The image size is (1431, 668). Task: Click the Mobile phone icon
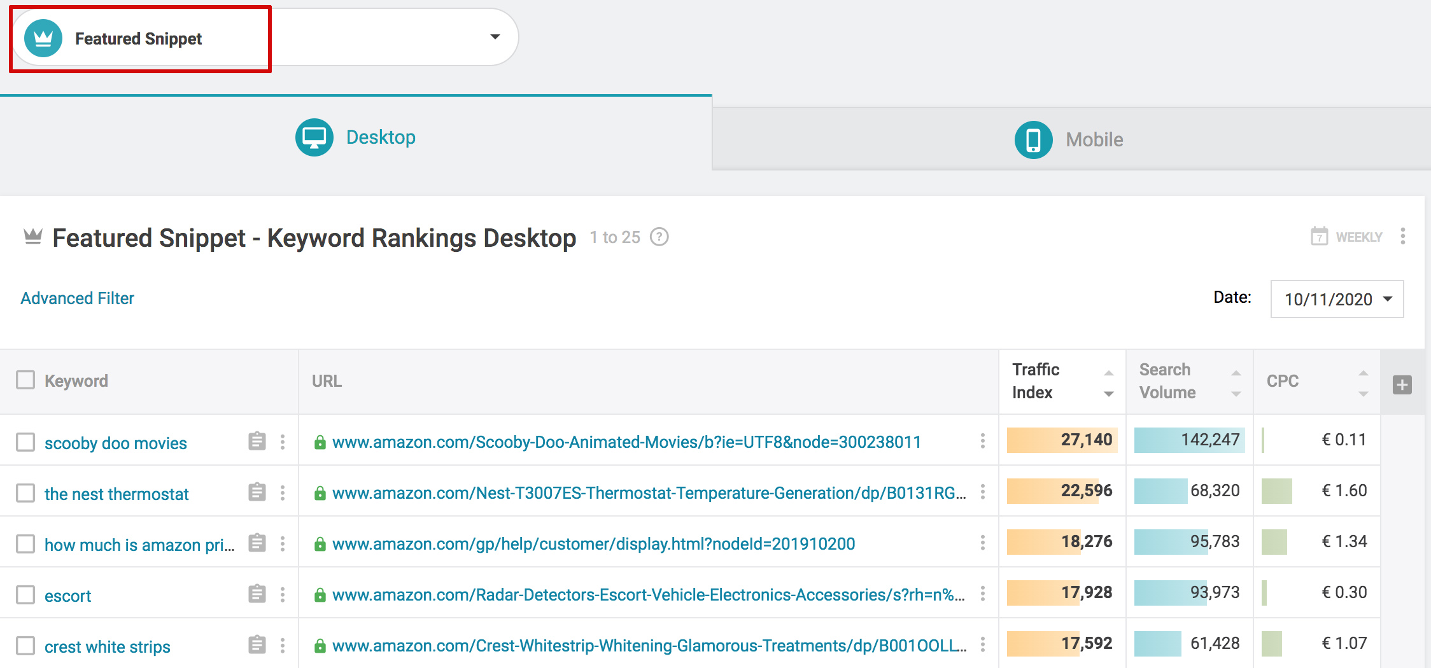point(1033,139)
